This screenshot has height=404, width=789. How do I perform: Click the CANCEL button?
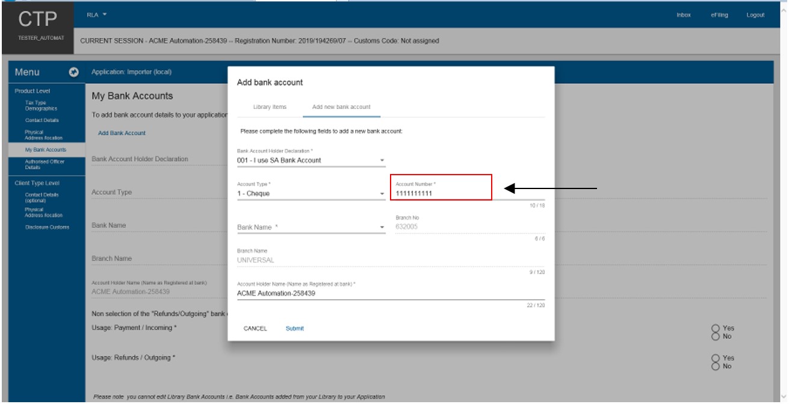255,328
